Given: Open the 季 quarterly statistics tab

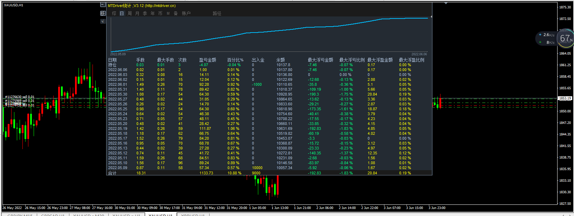Looking at the screenshot, I should pyautogui.click(x=145, y=13).
